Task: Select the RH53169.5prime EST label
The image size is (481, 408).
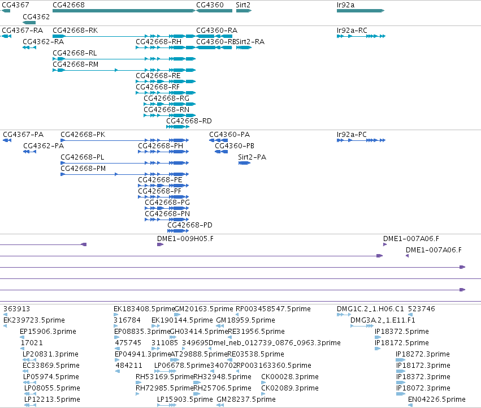Action: [x=164, y=377]
